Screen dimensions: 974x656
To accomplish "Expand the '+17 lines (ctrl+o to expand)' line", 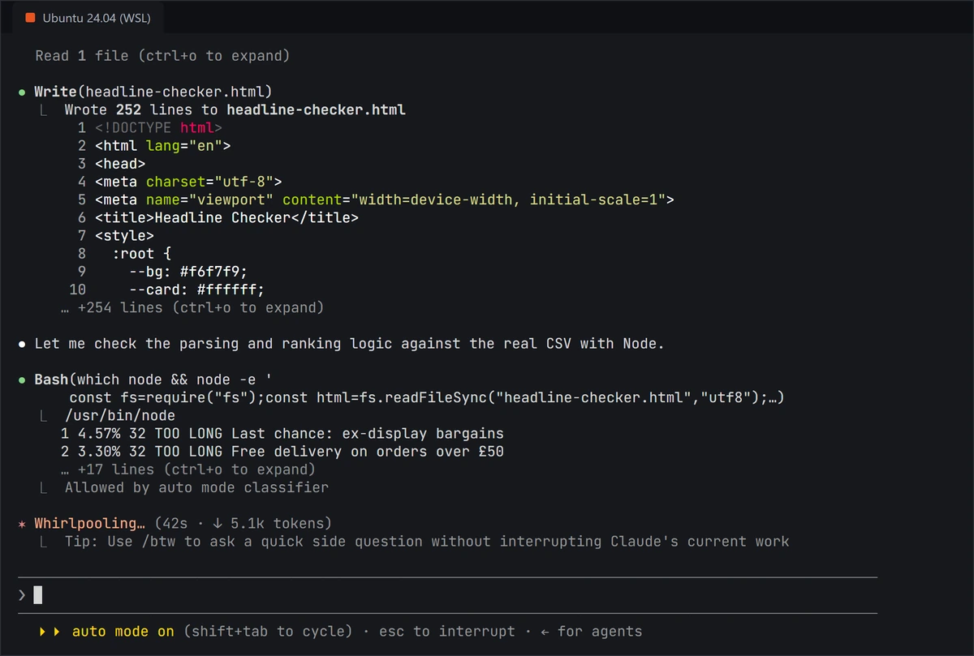I will (188, 469).
